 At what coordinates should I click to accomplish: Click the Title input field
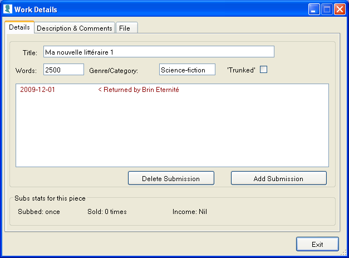tap(159, 52)
